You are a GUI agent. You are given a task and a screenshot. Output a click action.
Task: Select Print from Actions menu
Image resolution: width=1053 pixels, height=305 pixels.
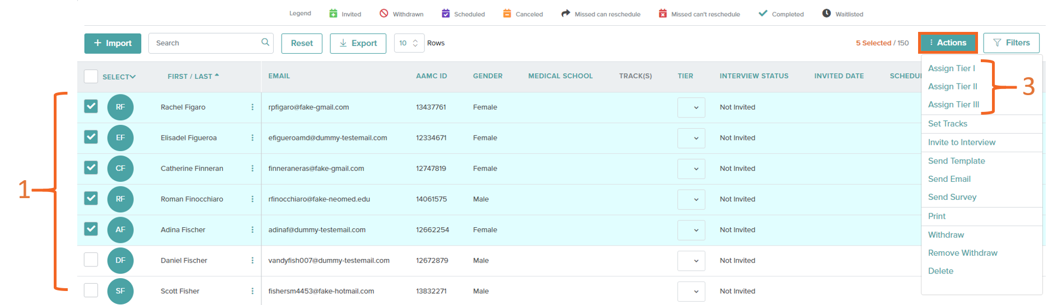[x=937, y=216]
